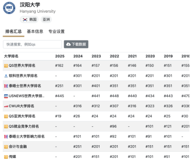Click the QS世界大学排名 row icon
This screenshot has width=191, height=164.
6,66
